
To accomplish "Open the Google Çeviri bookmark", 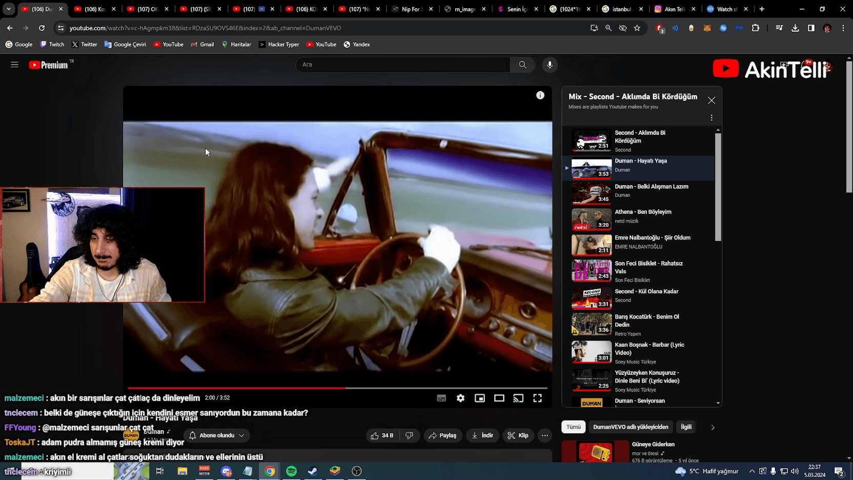I will click(x=125, y=45).
